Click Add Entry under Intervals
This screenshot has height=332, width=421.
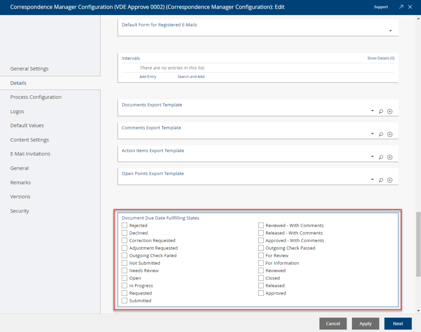coord(148,76)
